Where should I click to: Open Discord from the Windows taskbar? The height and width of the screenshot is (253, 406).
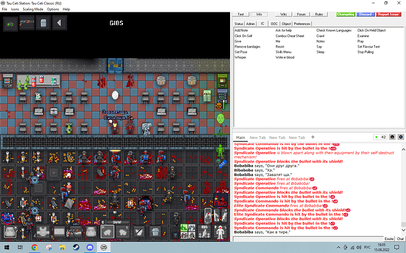[89, 247]
